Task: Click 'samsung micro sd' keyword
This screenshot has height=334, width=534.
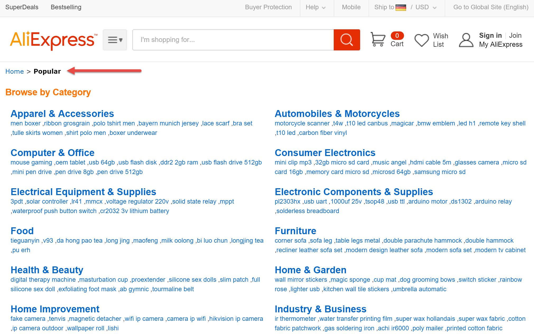Action: click(440, 172)
